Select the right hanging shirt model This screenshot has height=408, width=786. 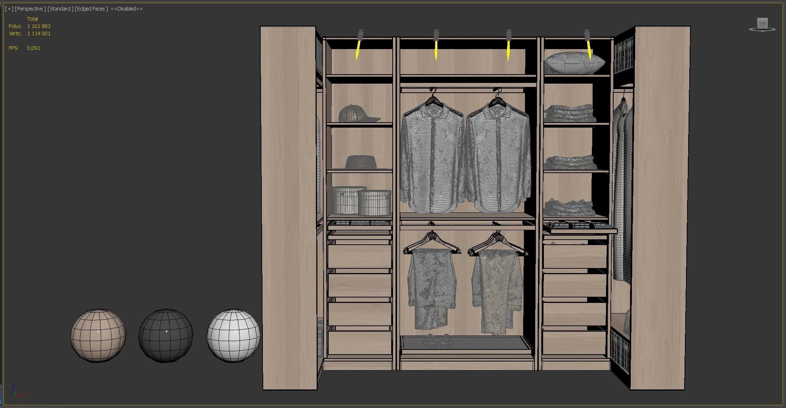(x=498, y=156)
